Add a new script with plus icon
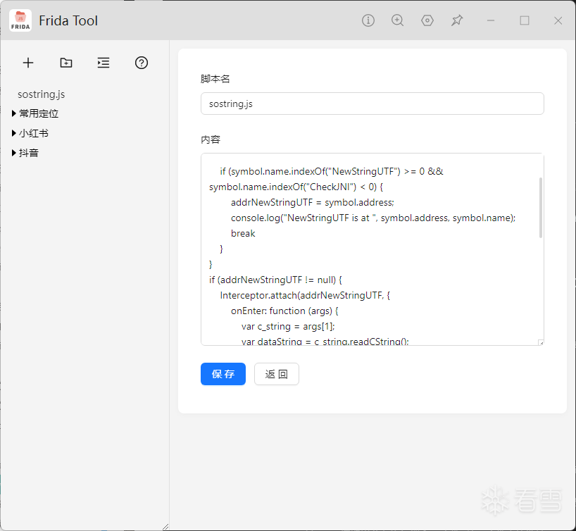576x531 pixels. (x=28, y=63)
